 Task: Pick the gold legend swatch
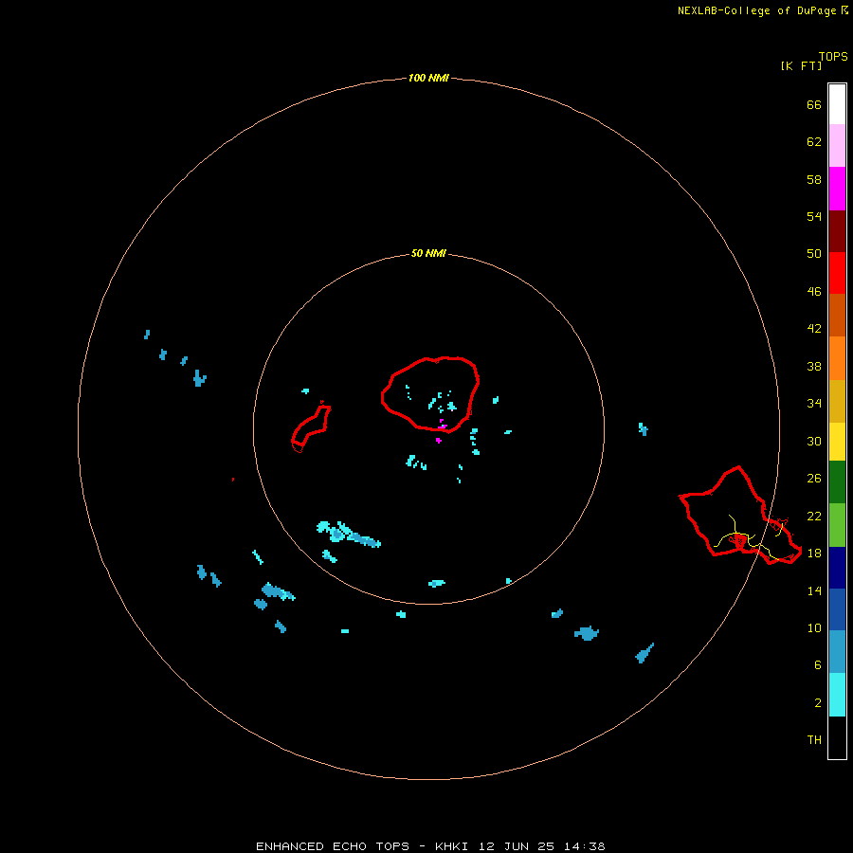[837, 401]
